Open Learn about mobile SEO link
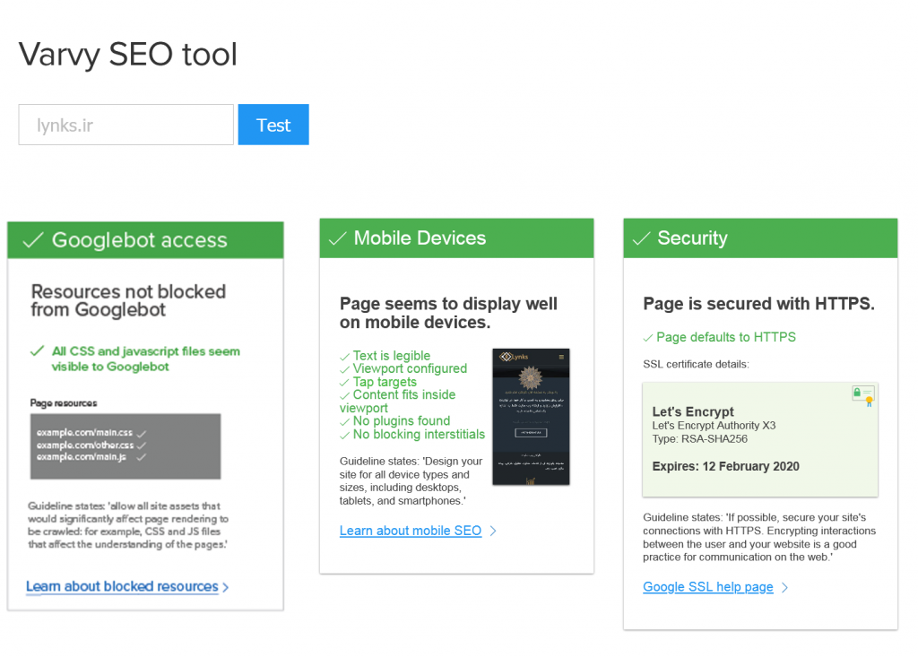This screenshot has width=918, height=657. (x=411, y=531)
